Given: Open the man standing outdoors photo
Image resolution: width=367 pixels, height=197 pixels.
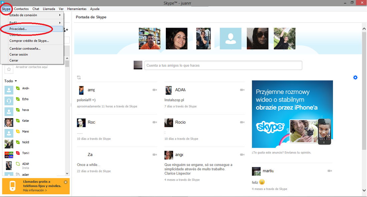Looking at the screenshot, I should point(285,39).
